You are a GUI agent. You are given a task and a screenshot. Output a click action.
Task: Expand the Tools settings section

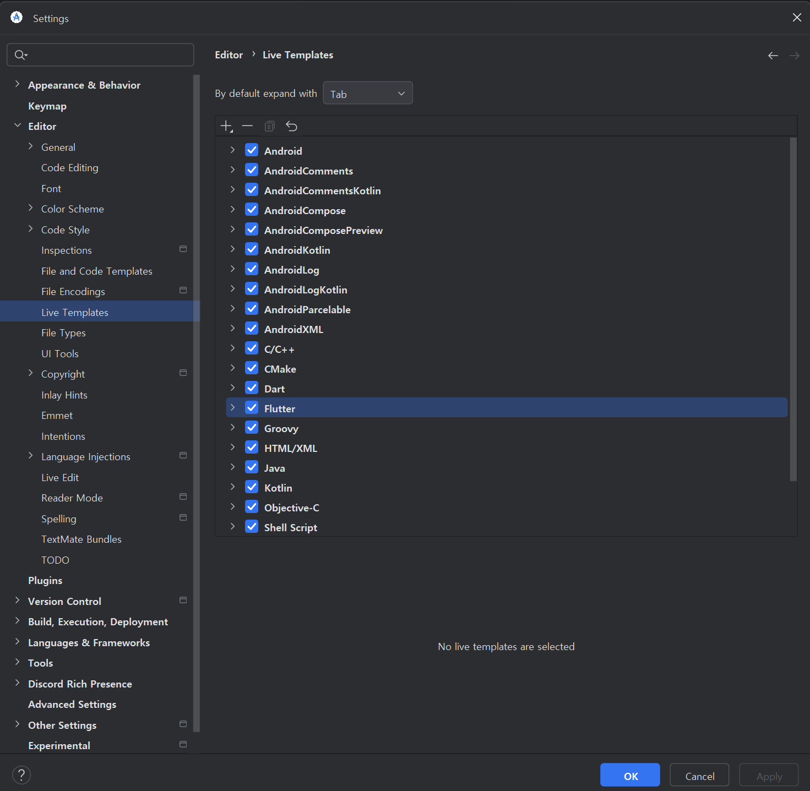17,662
